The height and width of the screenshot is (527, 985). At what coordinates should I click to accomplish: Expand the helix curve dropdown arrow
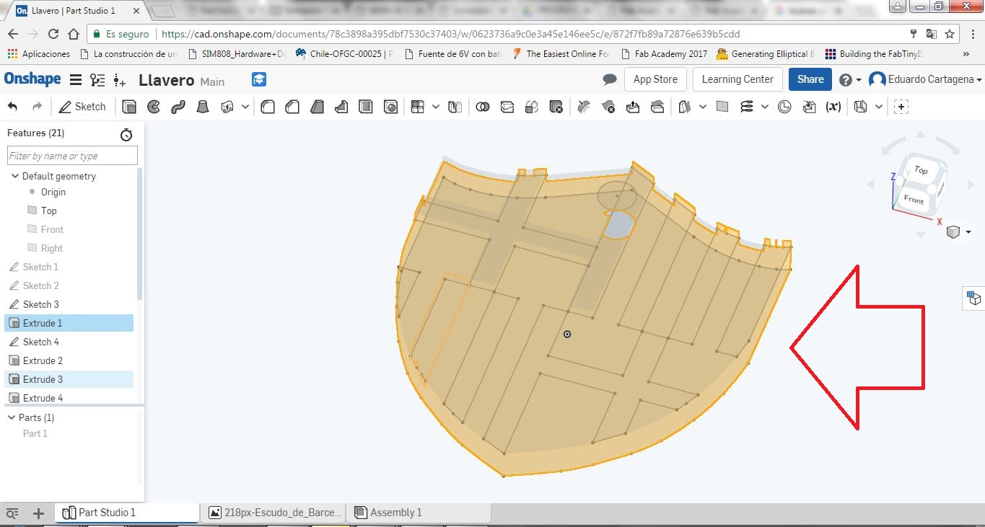(x=765, y=107)
